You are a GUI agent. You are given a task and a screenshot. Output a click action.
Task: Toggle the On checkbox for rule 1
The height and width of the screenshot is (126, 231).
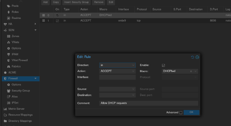57,21
